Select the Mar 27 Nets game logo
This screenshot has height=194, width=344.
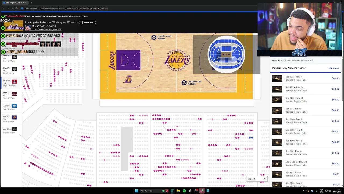(x=15, y=69)
